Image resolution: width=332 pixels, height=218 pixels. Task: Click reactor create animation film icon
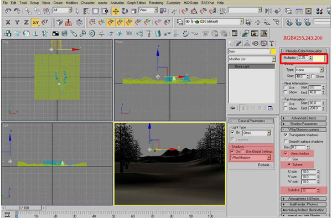[x=264, y=33]
